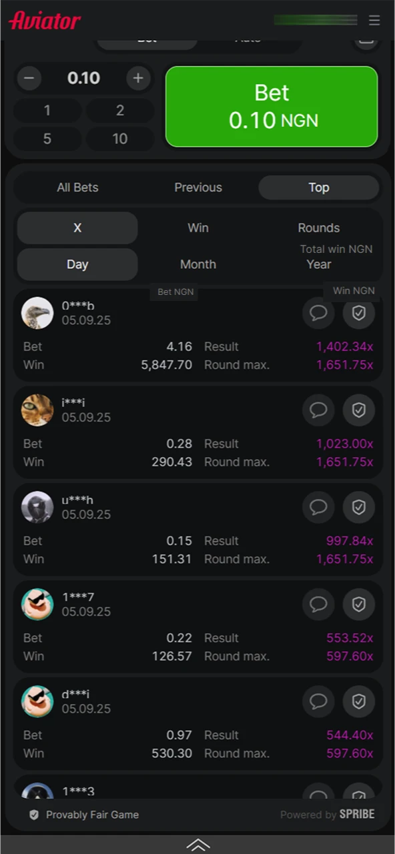Select the Month period option
This screenshot has height=854, width=395.
point(197,264)
